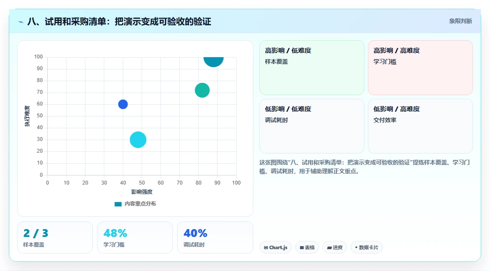Select the 低影响 / 高难度 quadrant card
The height and width of the screenshot is (271, 490).
click(x=420, y=126)
